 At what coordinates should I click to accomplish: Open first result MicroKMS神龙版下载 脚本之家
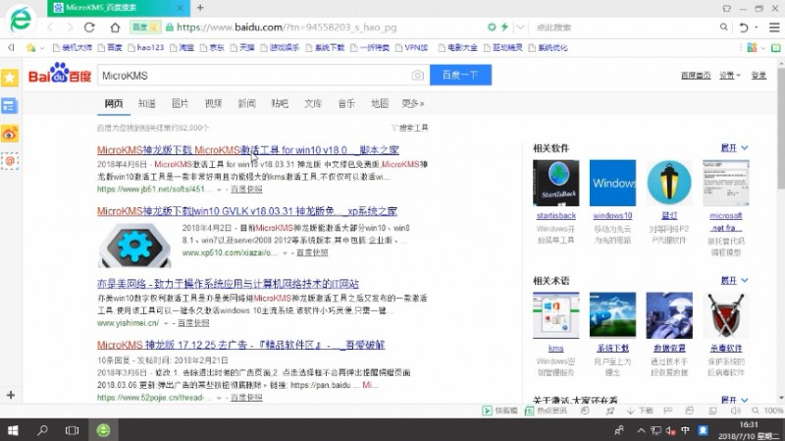[248, 150]
